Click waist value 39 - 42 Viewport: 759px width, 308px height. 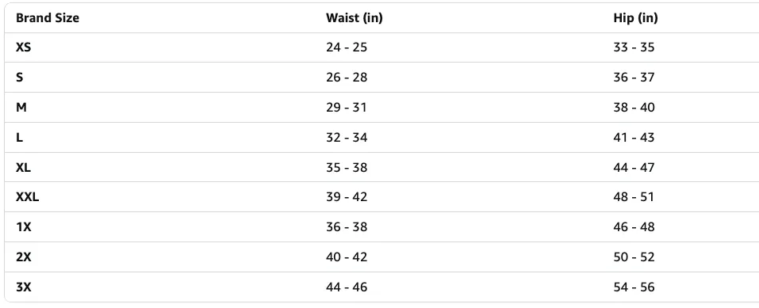(347, 197)
